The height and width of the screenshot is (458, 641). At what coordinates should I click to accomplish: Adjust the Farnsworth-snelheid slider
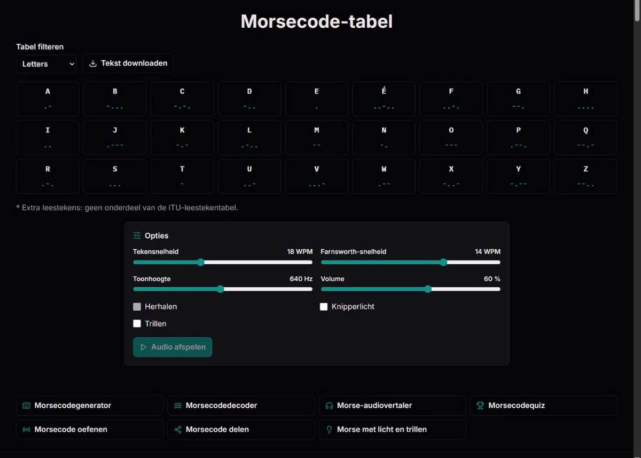[410, 262]
